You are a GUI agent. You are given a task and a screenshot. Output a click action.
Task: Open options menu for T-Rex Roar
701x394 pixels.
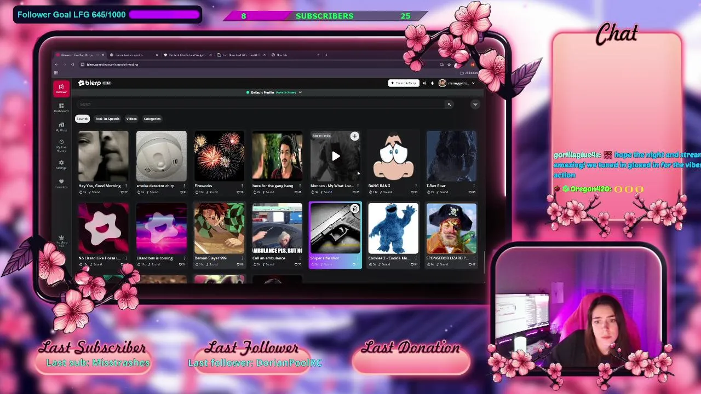coord(474,186)
